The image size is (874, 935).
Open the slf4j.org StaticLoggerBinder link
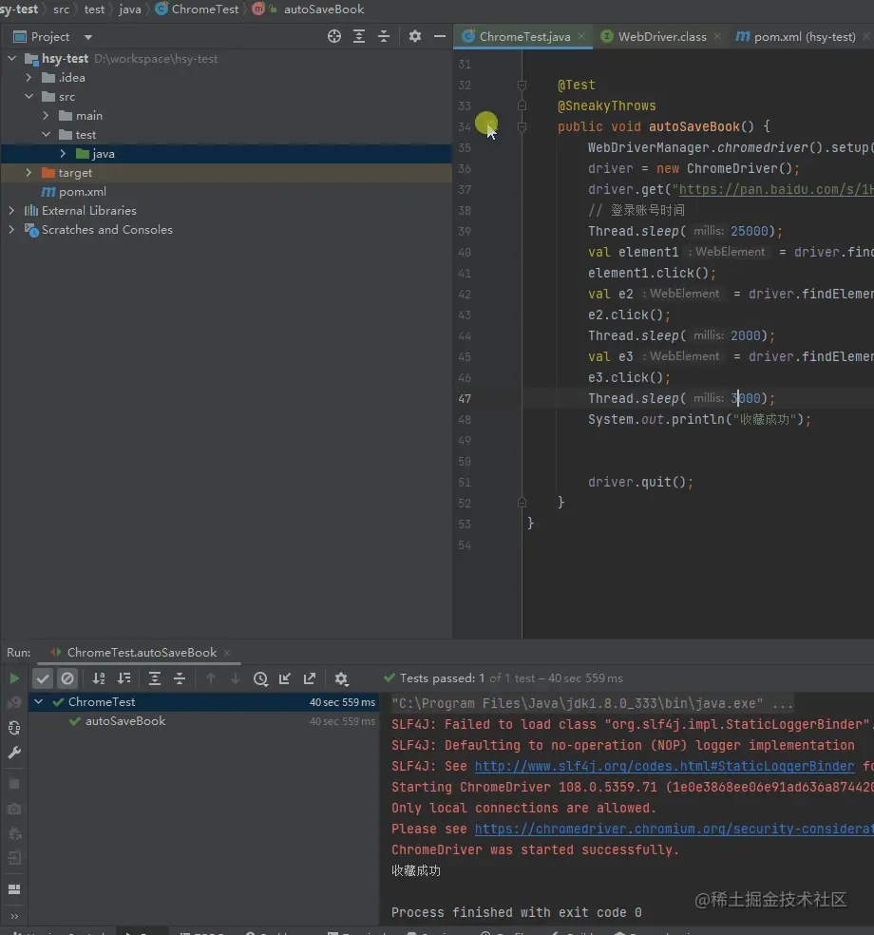664,767
